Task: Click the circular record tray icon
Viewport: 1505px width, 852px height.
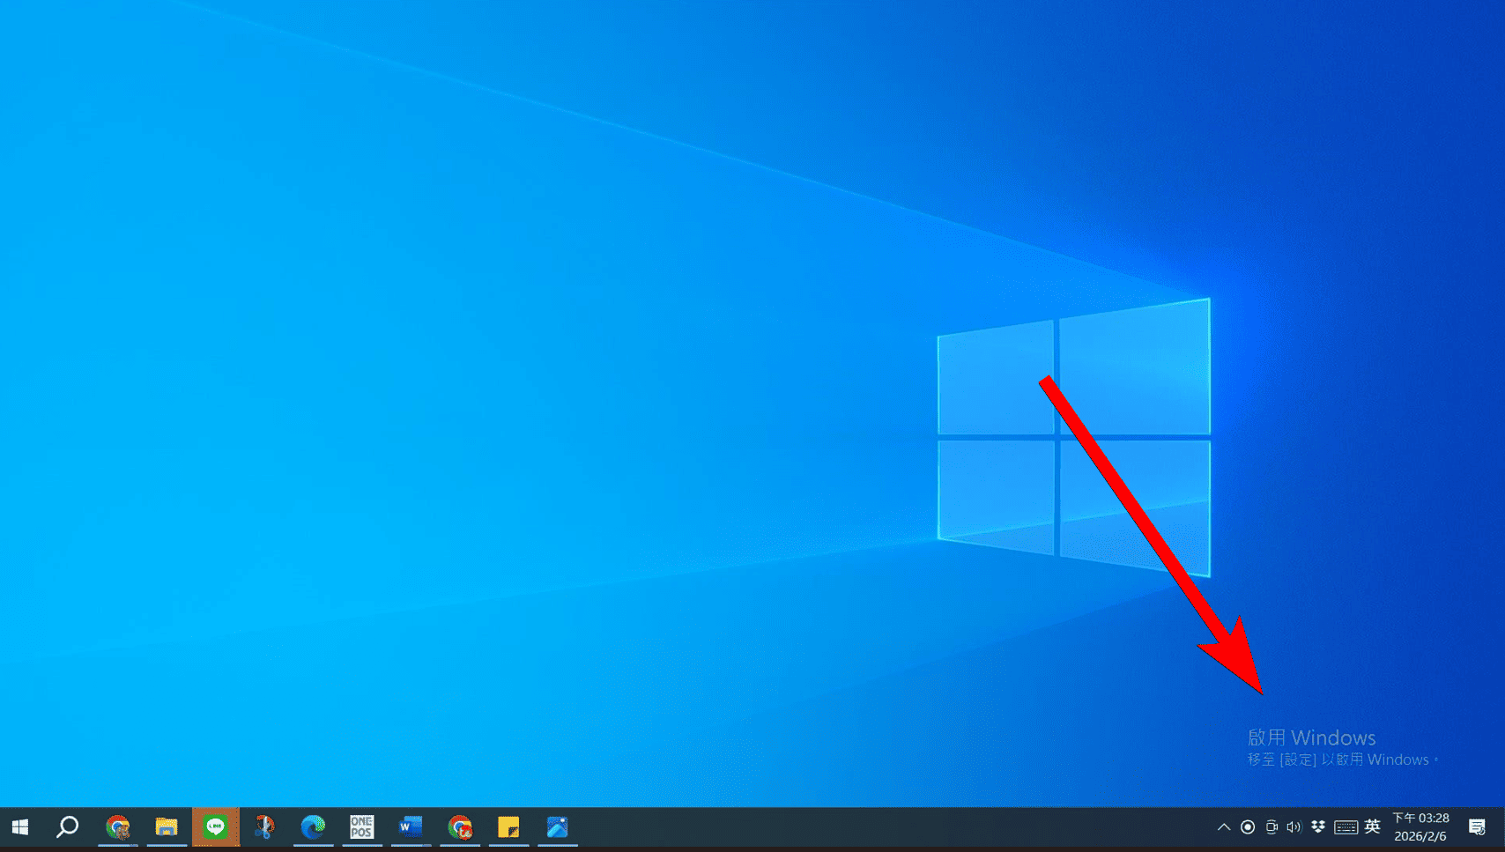Action: click(x=1248, y=827)
